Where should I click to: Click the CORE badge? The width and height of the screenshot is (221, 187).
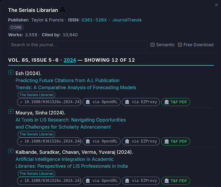point(16,27)
